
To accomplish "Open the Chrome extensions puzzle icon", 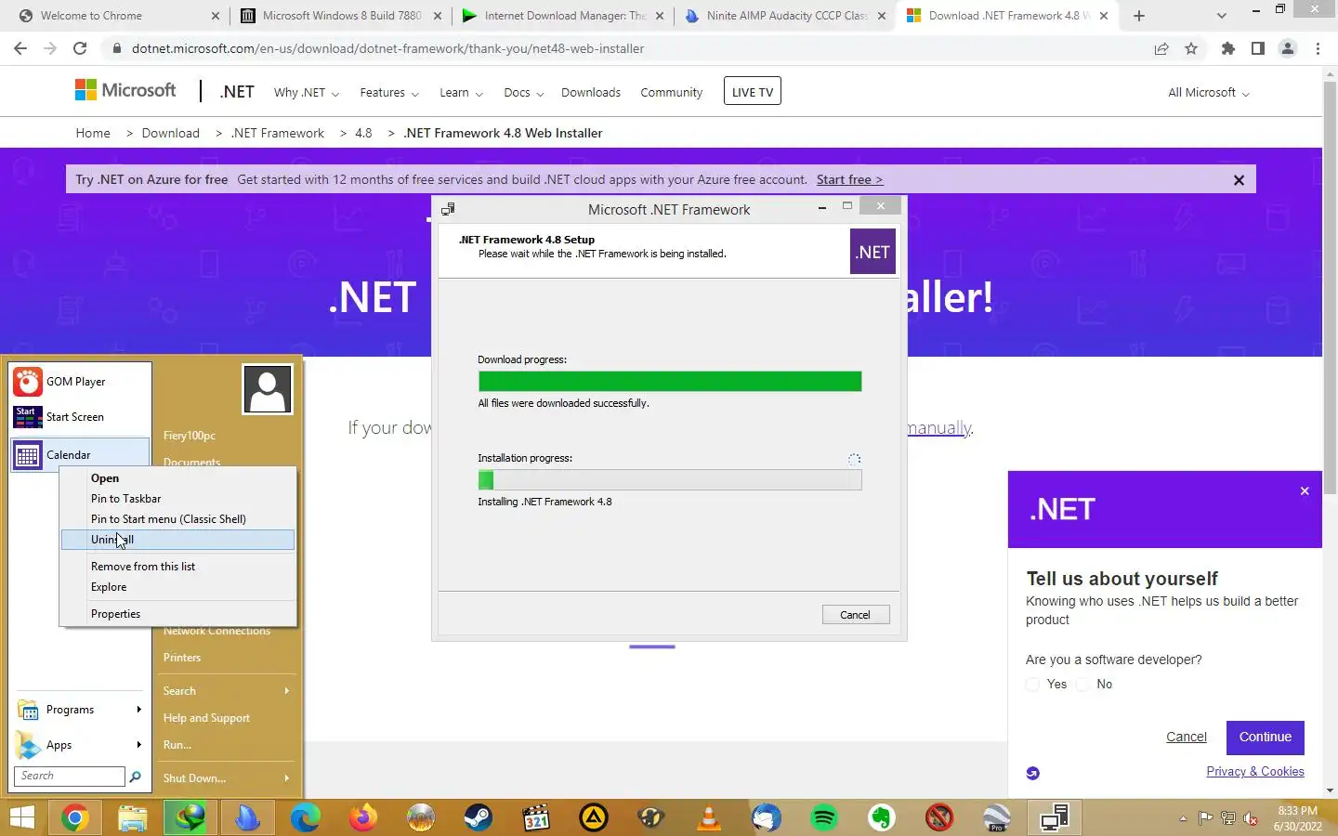I will click(x=1228, y=48).
